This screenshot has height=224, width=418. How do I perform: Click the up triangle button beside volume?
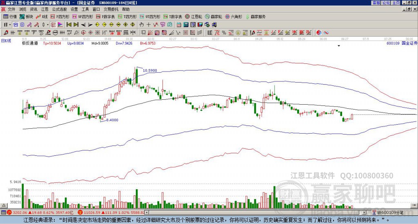tap(4, 205)
